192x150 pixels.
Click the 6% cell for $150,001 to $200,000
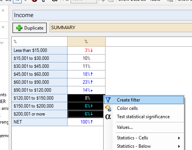coord(85,106)
